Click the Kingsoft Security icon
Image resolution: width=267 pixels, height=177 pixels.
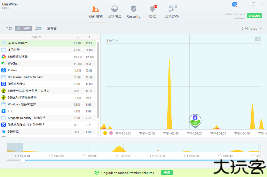tap(4, 118)
